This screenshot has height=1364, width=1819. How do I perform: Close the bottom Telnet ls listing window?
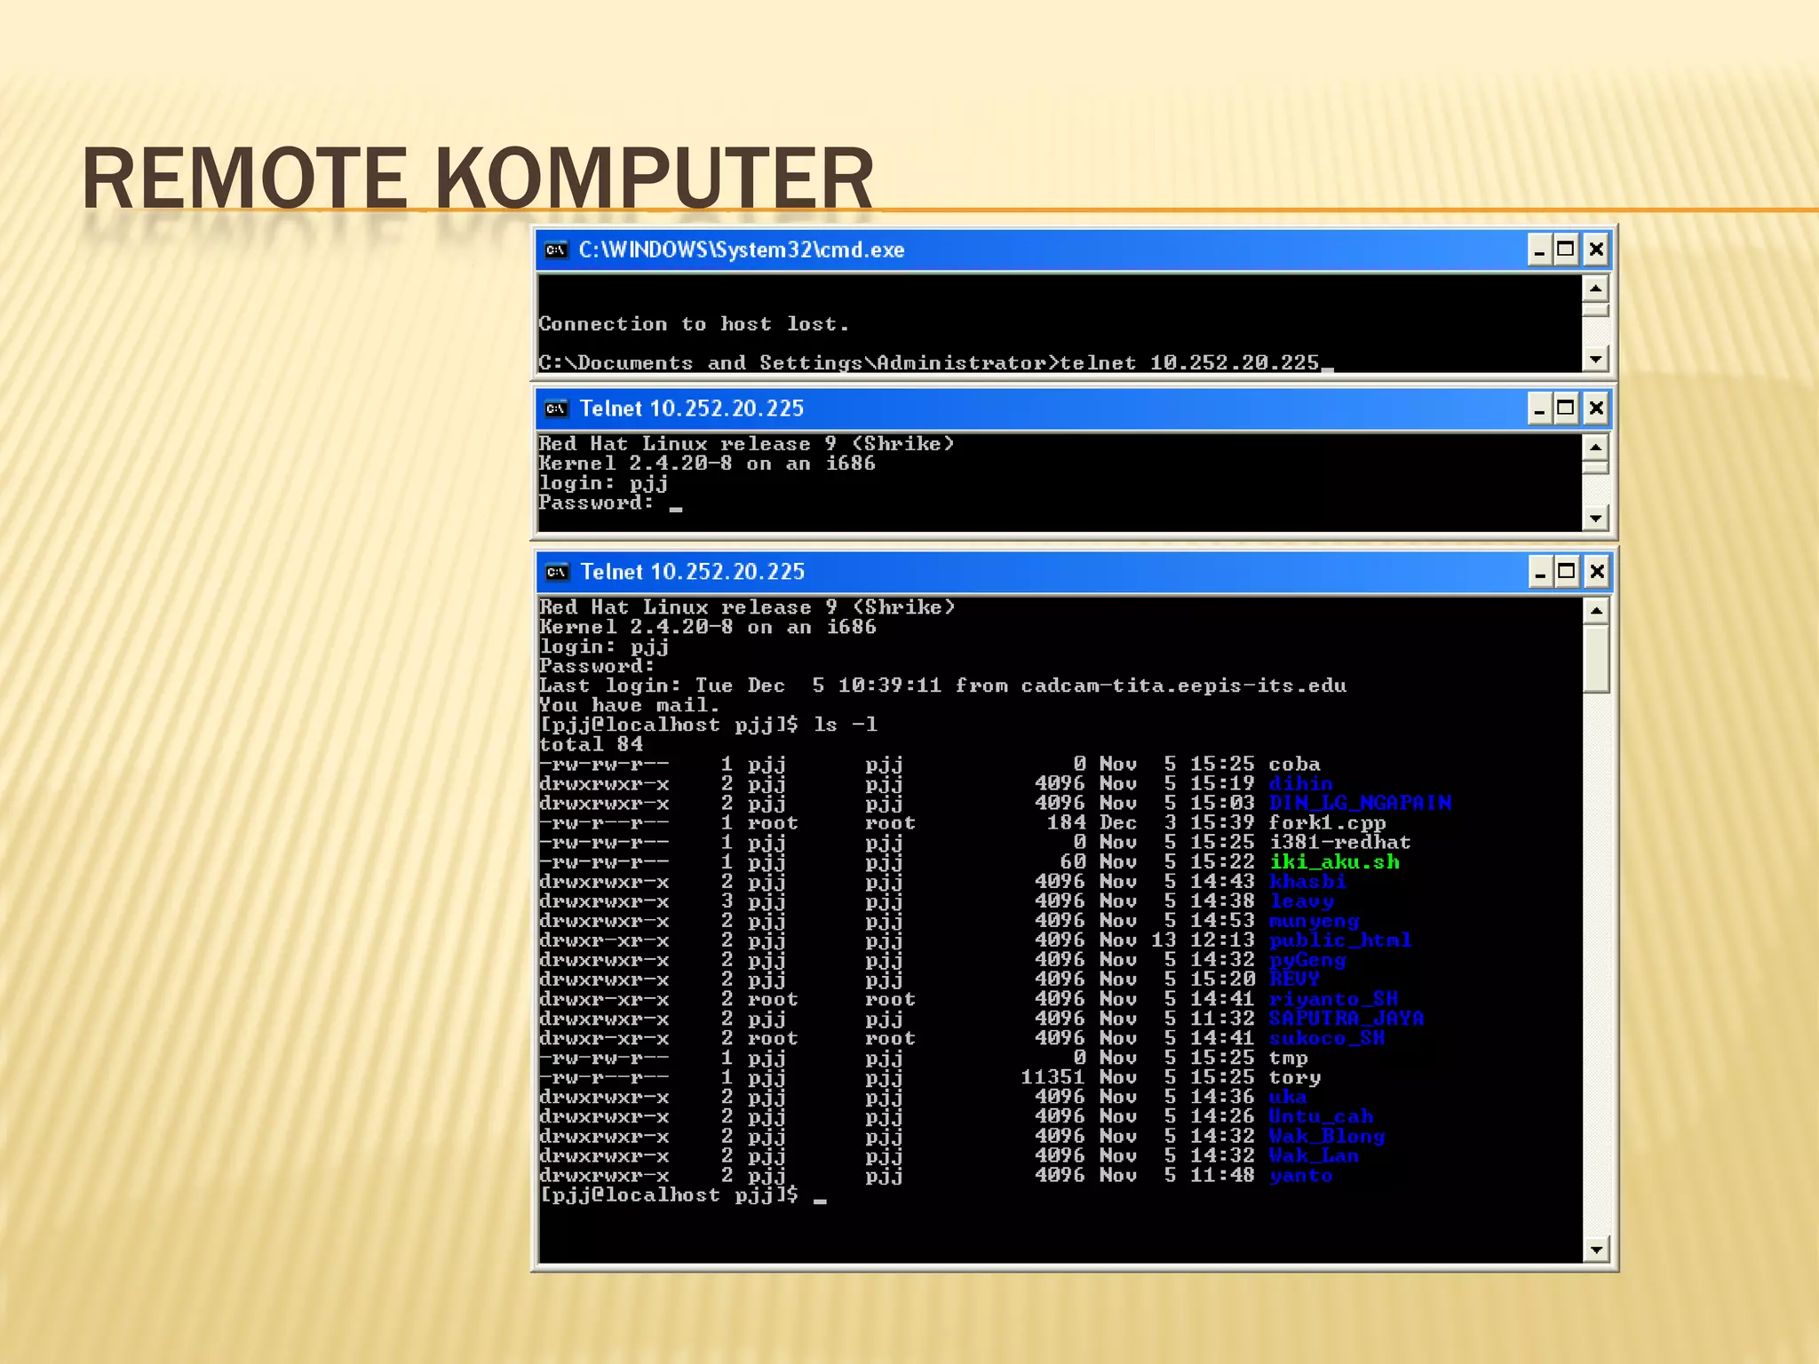(x=1597, y=572)
